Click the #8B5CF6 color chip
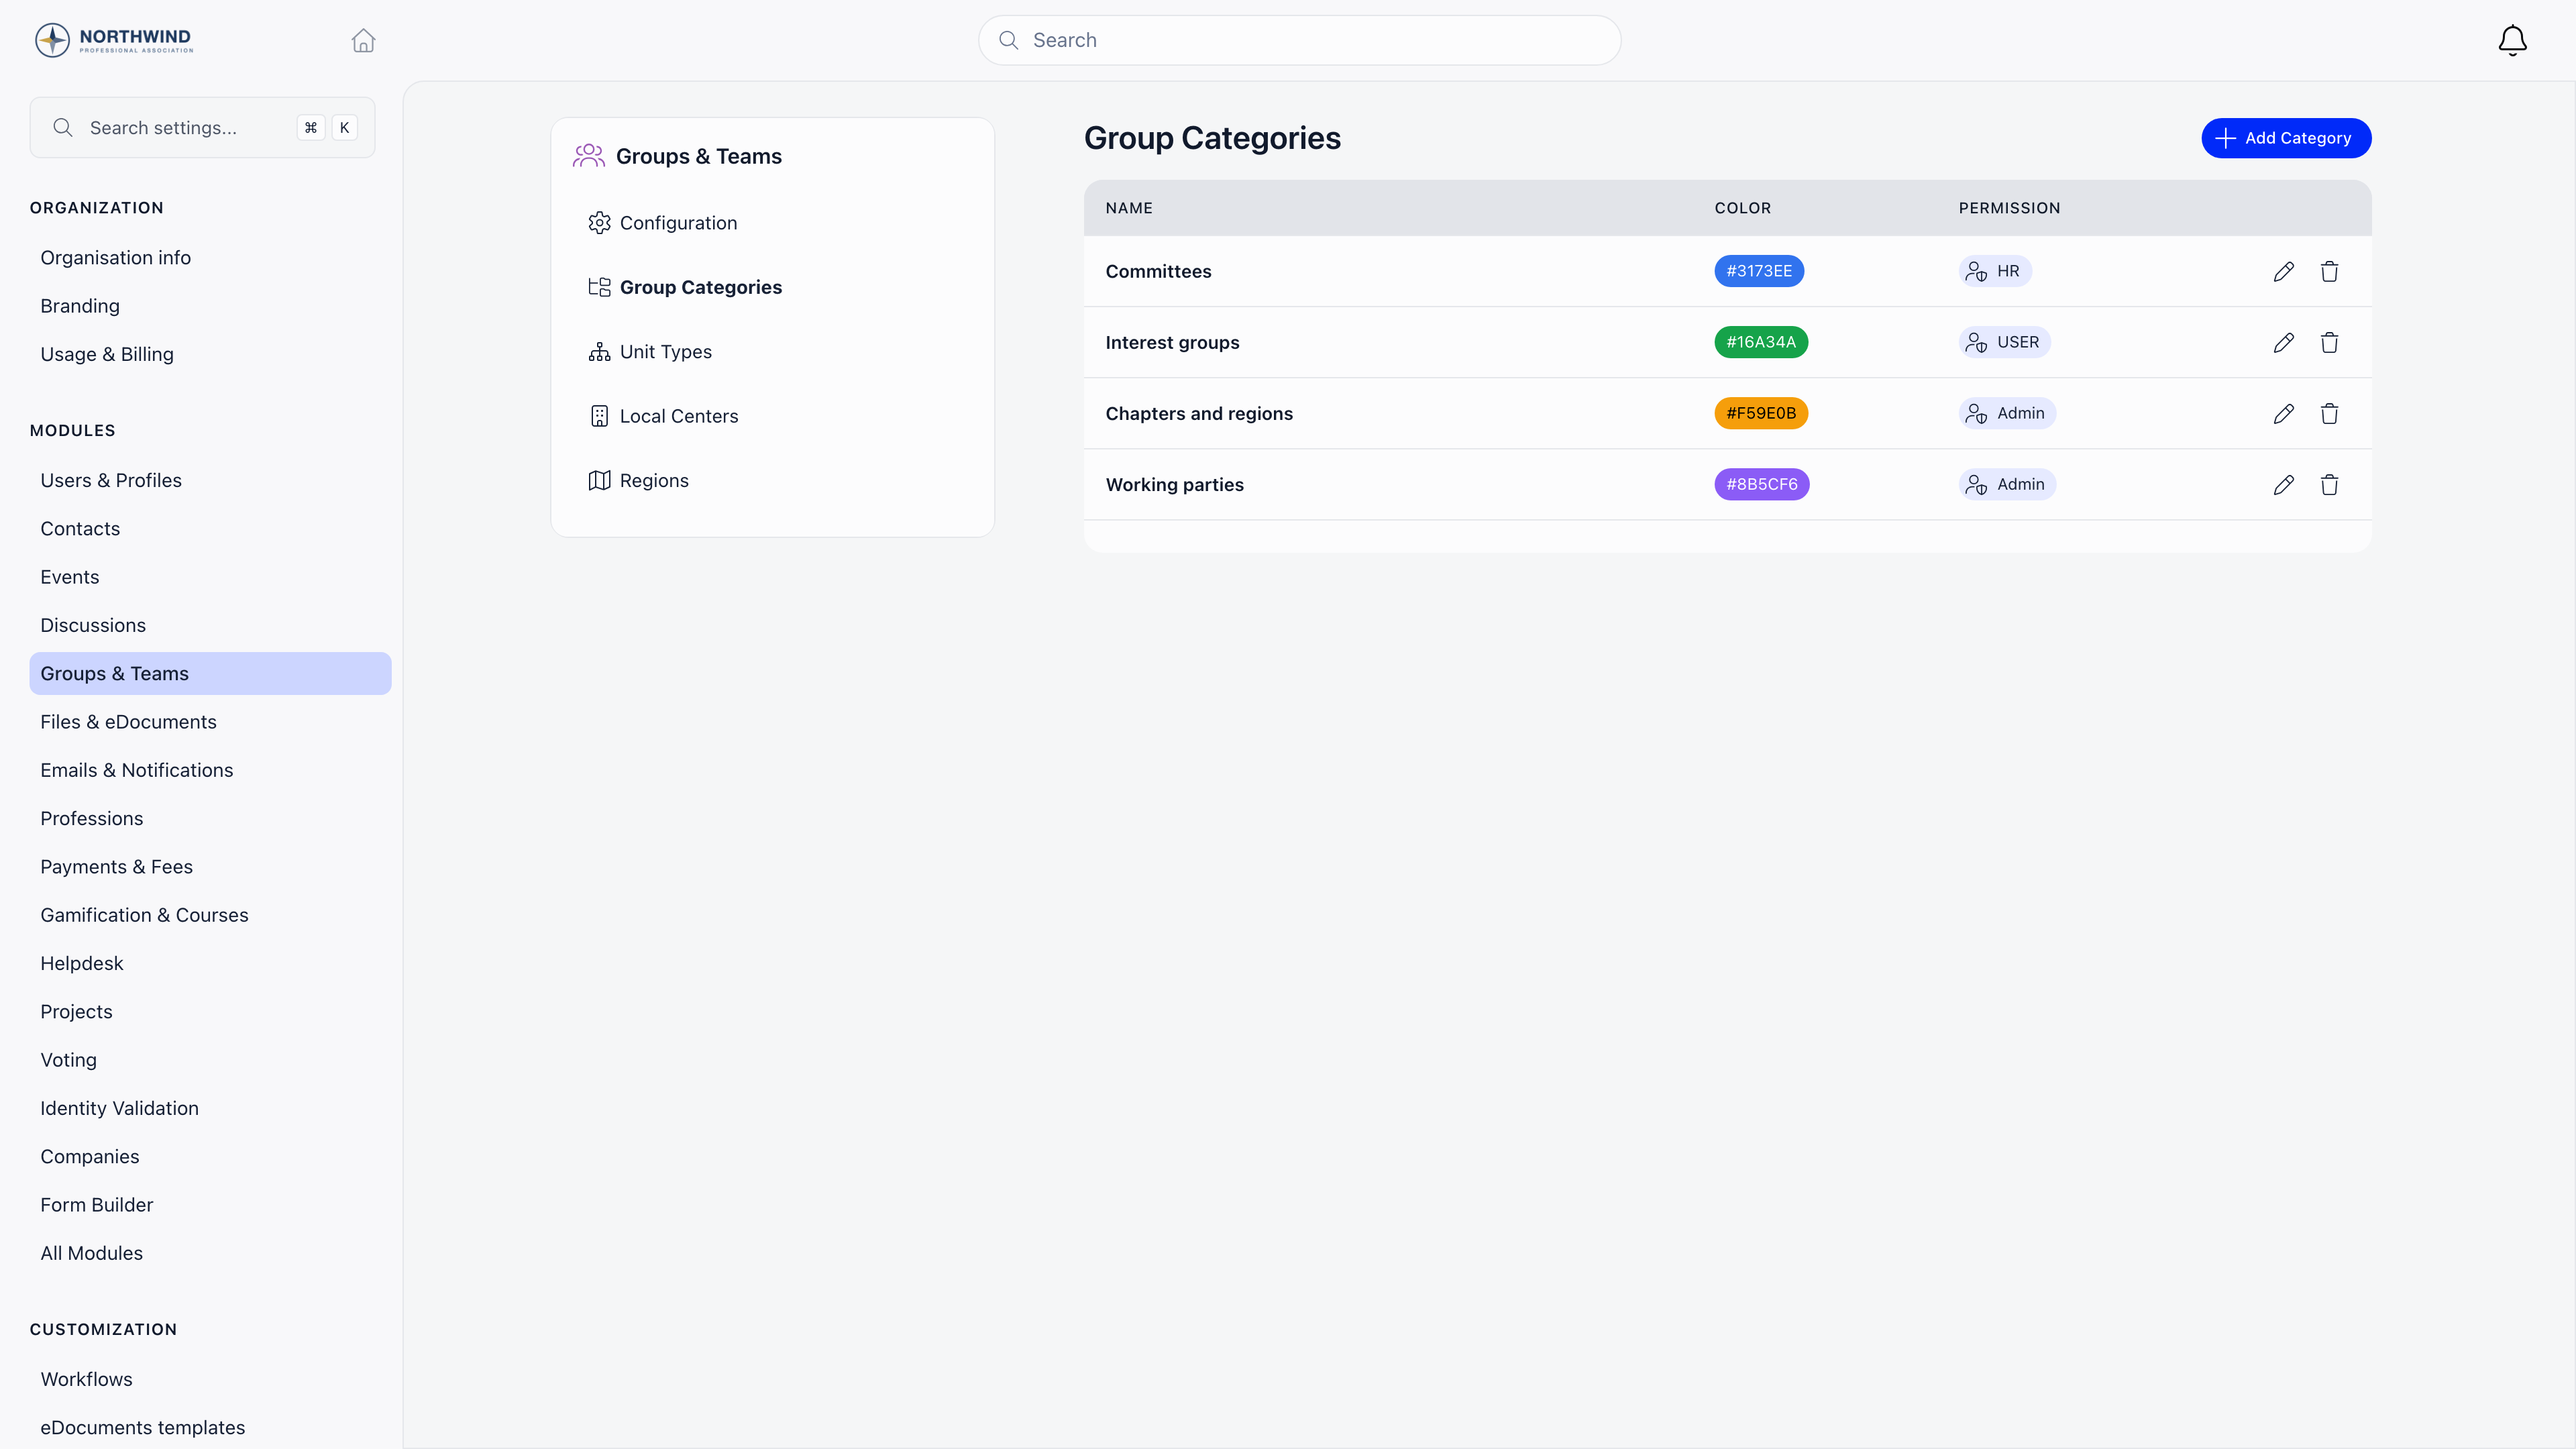Viewport: 2576px width, 1449px height. pyautogui.click(x=1761, y=484)
